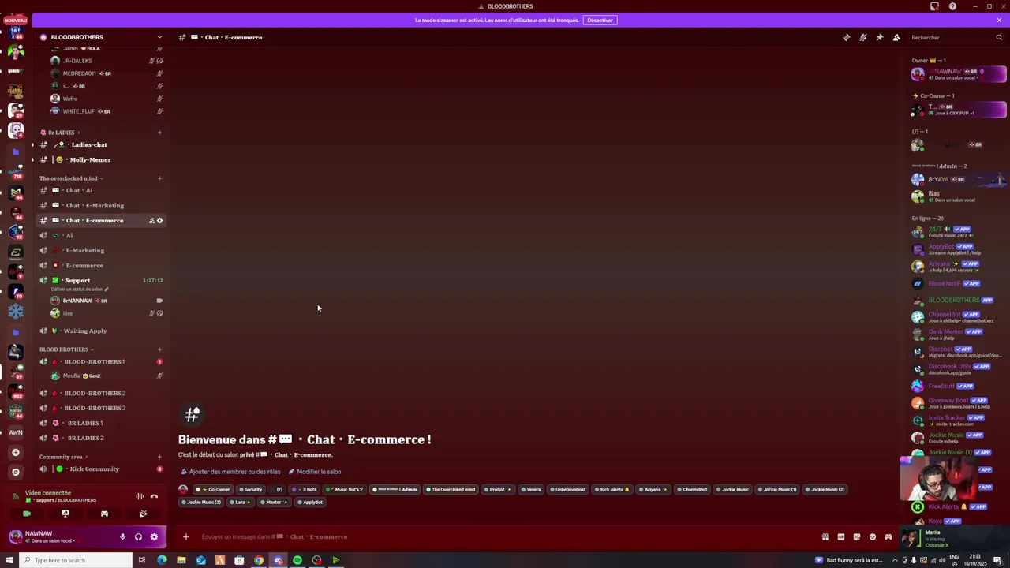Select BrNAWNAW user in Support channel
The image size is (1010, 568).
77,301
